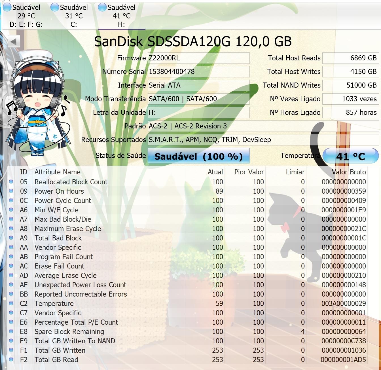381x370 pixels.
Task: Click the Total NAND Writes value 51000 GB
Action: pyautogui.click(x=350, y=85)
